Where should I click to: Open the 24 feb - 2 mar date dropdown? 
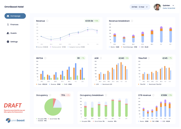coord(140,7)
